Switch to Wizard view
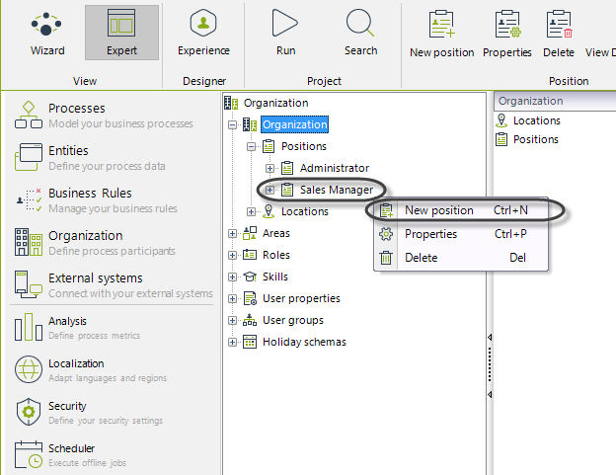Viewport: 616px width, 475px height. [x=47, y=34]
